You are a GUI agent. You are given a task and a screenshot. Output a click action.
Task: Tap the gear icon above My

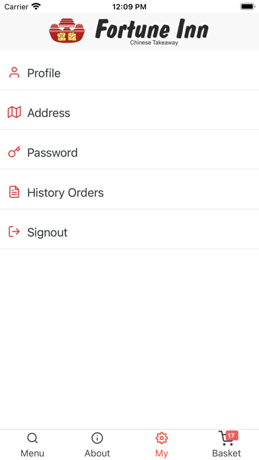tap(162, 438)
